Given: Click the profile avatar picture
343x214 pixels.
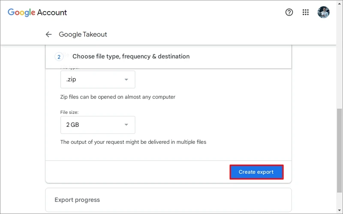Looking at the screenshot, I should 323,12.
